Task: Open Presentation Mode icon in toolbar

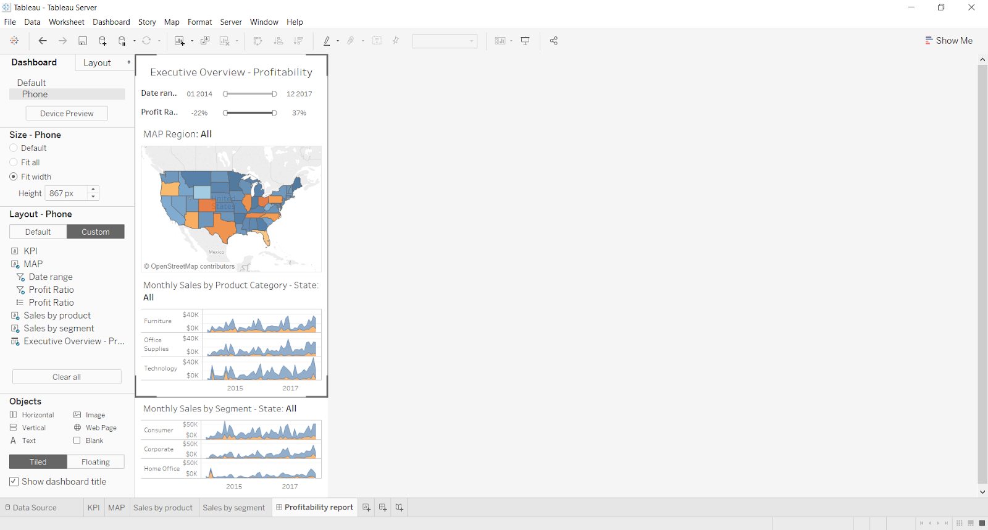Action: 525,41
